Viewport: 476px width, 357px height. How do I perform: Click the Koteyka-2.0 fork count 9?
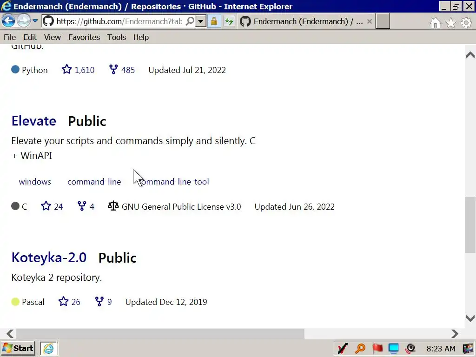(104, 302)
